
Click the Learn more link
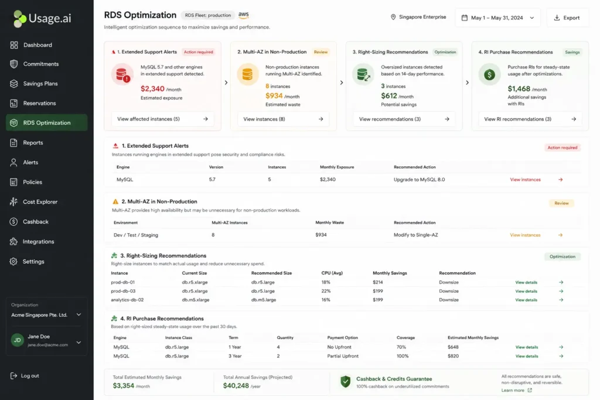point(517,391)
